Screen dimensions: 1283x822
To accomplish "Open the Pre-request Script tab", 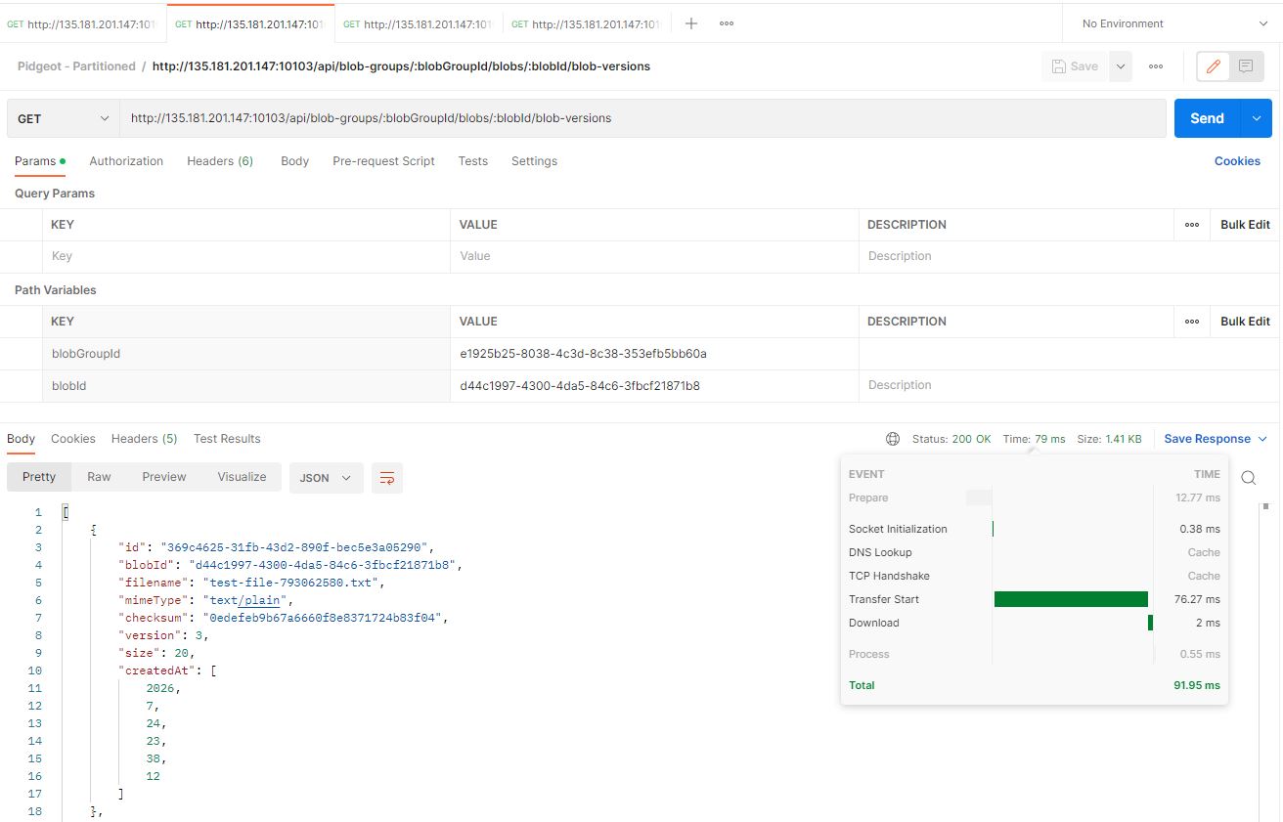I will 383,161.
